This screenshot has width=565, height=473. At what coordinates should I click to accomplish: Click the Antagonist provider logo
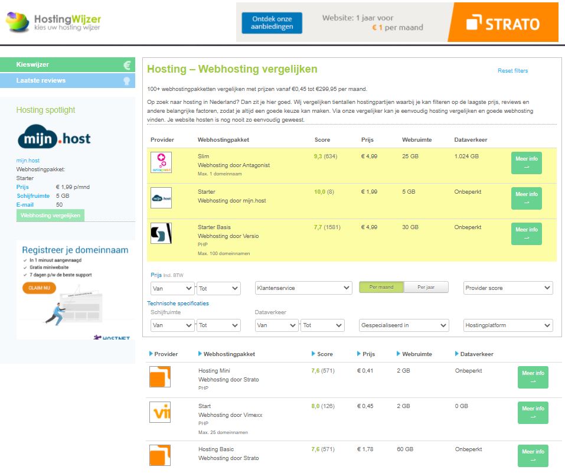point(161,162)
